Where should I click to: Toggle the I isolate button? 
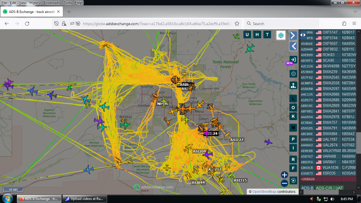pyautogui.click(x=293, y=148)
